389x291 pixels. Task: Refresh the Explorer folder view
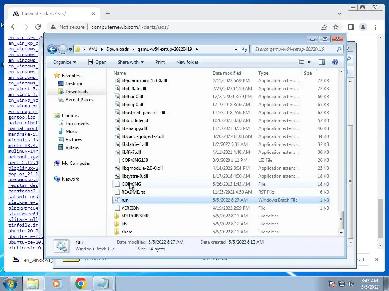click(245, 49)
